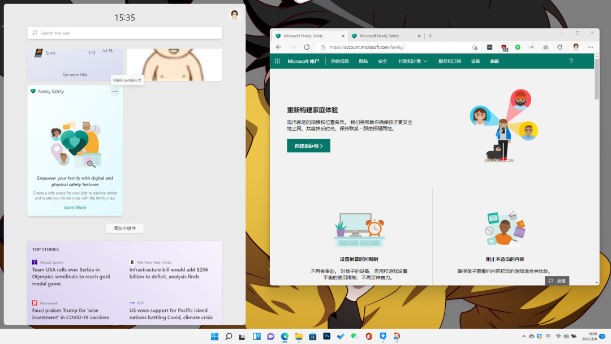Image resolution: width=611 pixels, height=344 pixels.
Task: Launch Microsoft Store from the taskbar
Action: pyautogui.click(x=312, y=336)
